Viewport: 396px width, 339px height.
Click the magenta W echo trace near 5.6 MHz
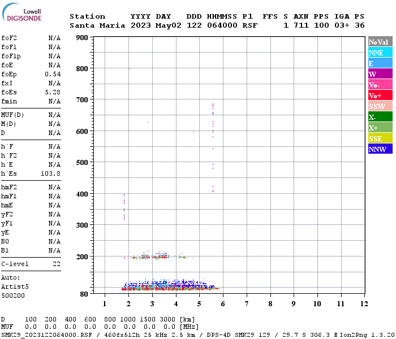(213, 147)
